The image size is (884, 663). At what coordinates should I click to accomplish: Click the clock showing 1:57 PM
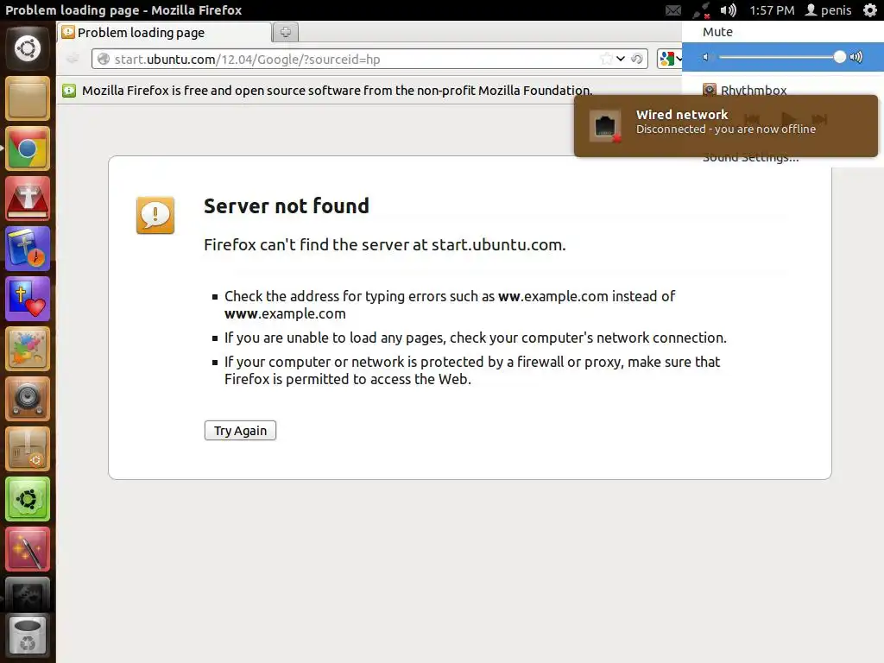(x=772, y=10)
